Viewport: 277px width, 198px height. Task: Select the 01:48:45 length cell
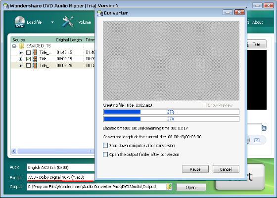[x=64, y=52]
